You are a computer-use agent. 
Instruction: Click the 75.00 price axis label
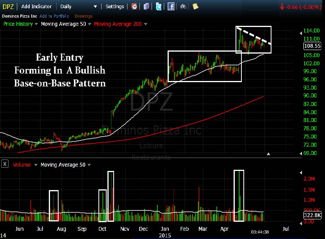point(310,137)
